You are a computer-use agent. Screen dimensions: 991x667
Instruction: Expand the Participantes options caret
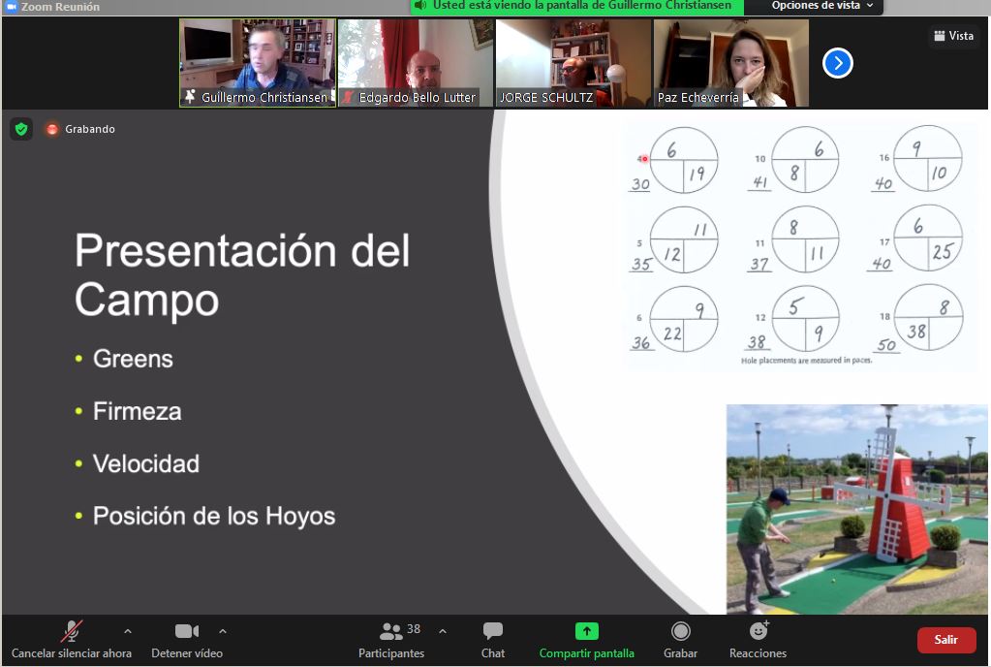click(x=443, y=631)
